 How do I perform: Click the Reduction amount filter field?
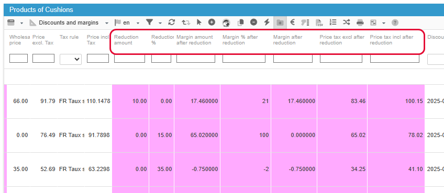click(x=129, y=59)
